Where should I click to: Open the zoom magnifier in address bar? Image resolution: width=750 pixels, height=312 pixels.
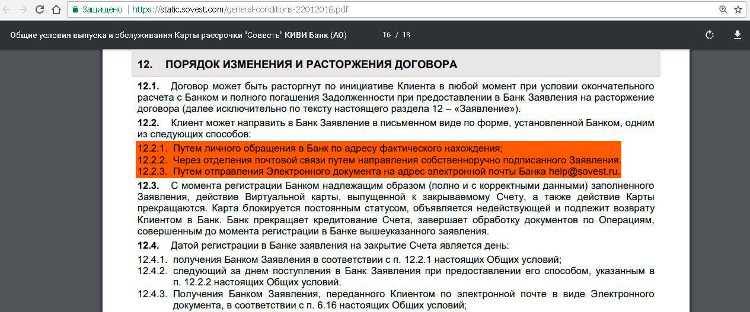tap(723, 9)
